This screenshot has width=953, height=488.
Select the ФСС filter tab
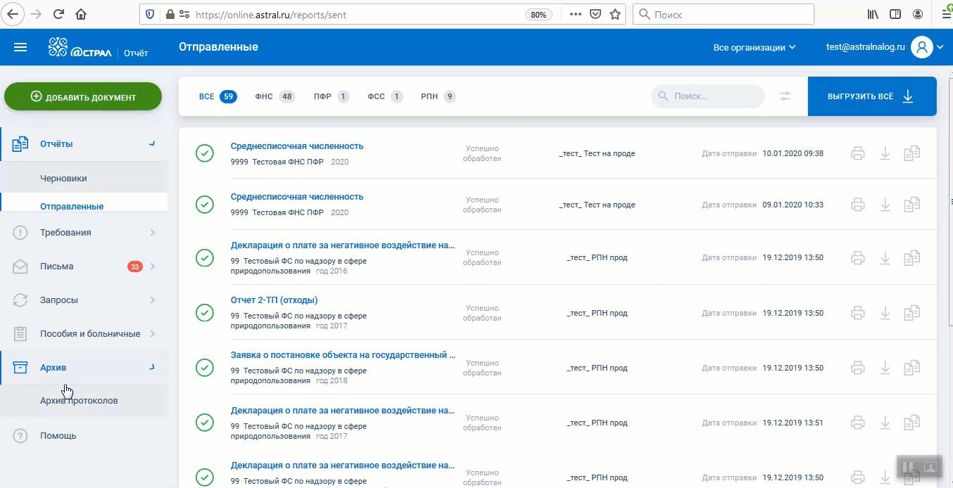coord(385,96)
